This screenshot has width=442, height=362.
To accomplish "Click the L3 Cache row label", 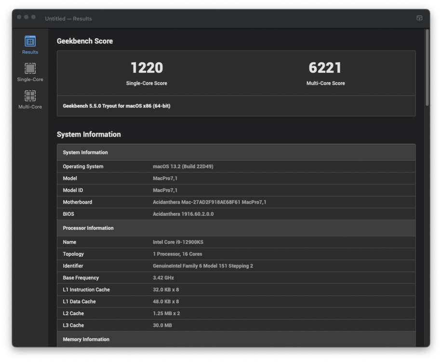I will [x=73, y=325].
